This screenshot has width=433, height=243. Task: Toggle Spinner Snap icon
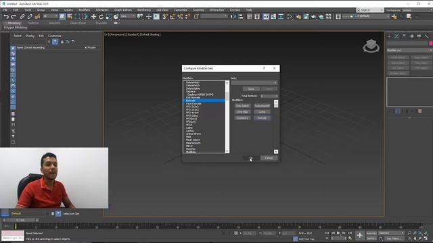click(187, 16)
